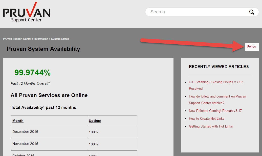Click the magnifying glass search icon
The image size is (262, 156).
tap(252, 12)
